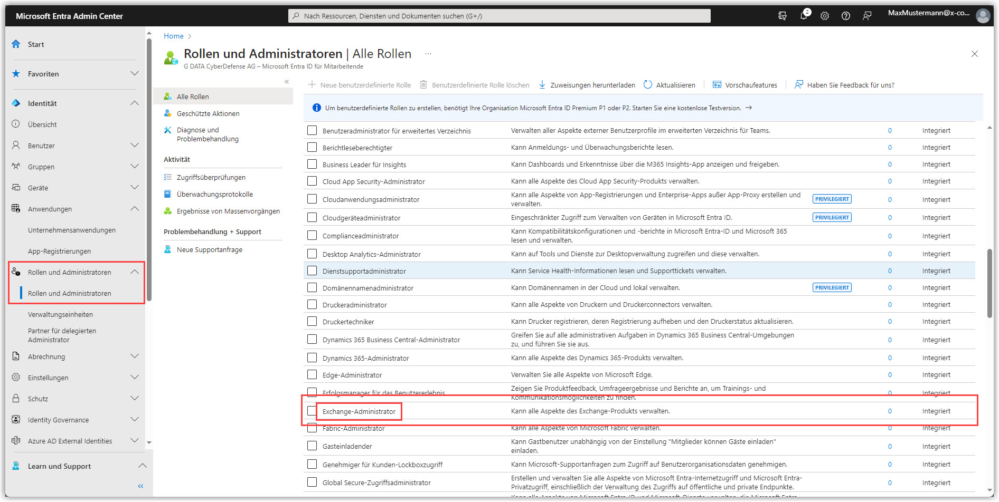Check the Global Secure-Zugriffsadministrator checkbox
The height and width of the screenshot is (502, 999).
pyautogui.click(x=312, y=482)
